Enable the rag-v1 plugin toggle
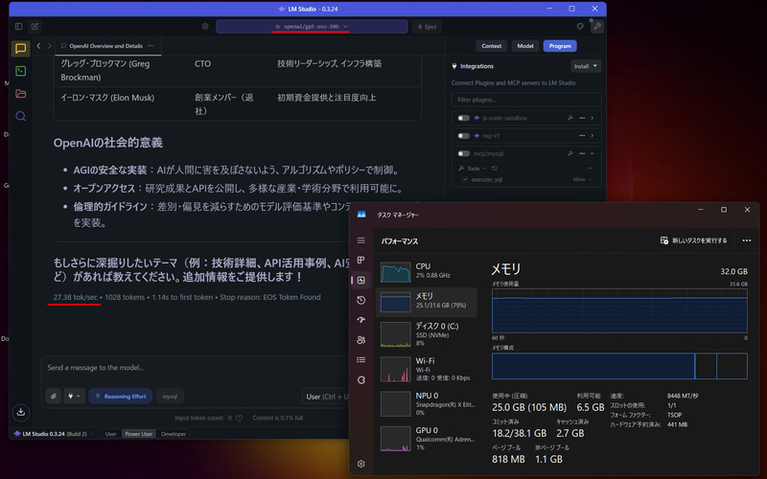The height and width of the screenshot is (479, 767). pos(463,135)
